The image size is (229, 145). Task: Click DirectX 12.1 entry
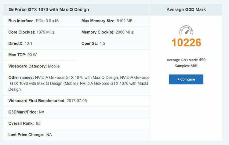[20, 44]
